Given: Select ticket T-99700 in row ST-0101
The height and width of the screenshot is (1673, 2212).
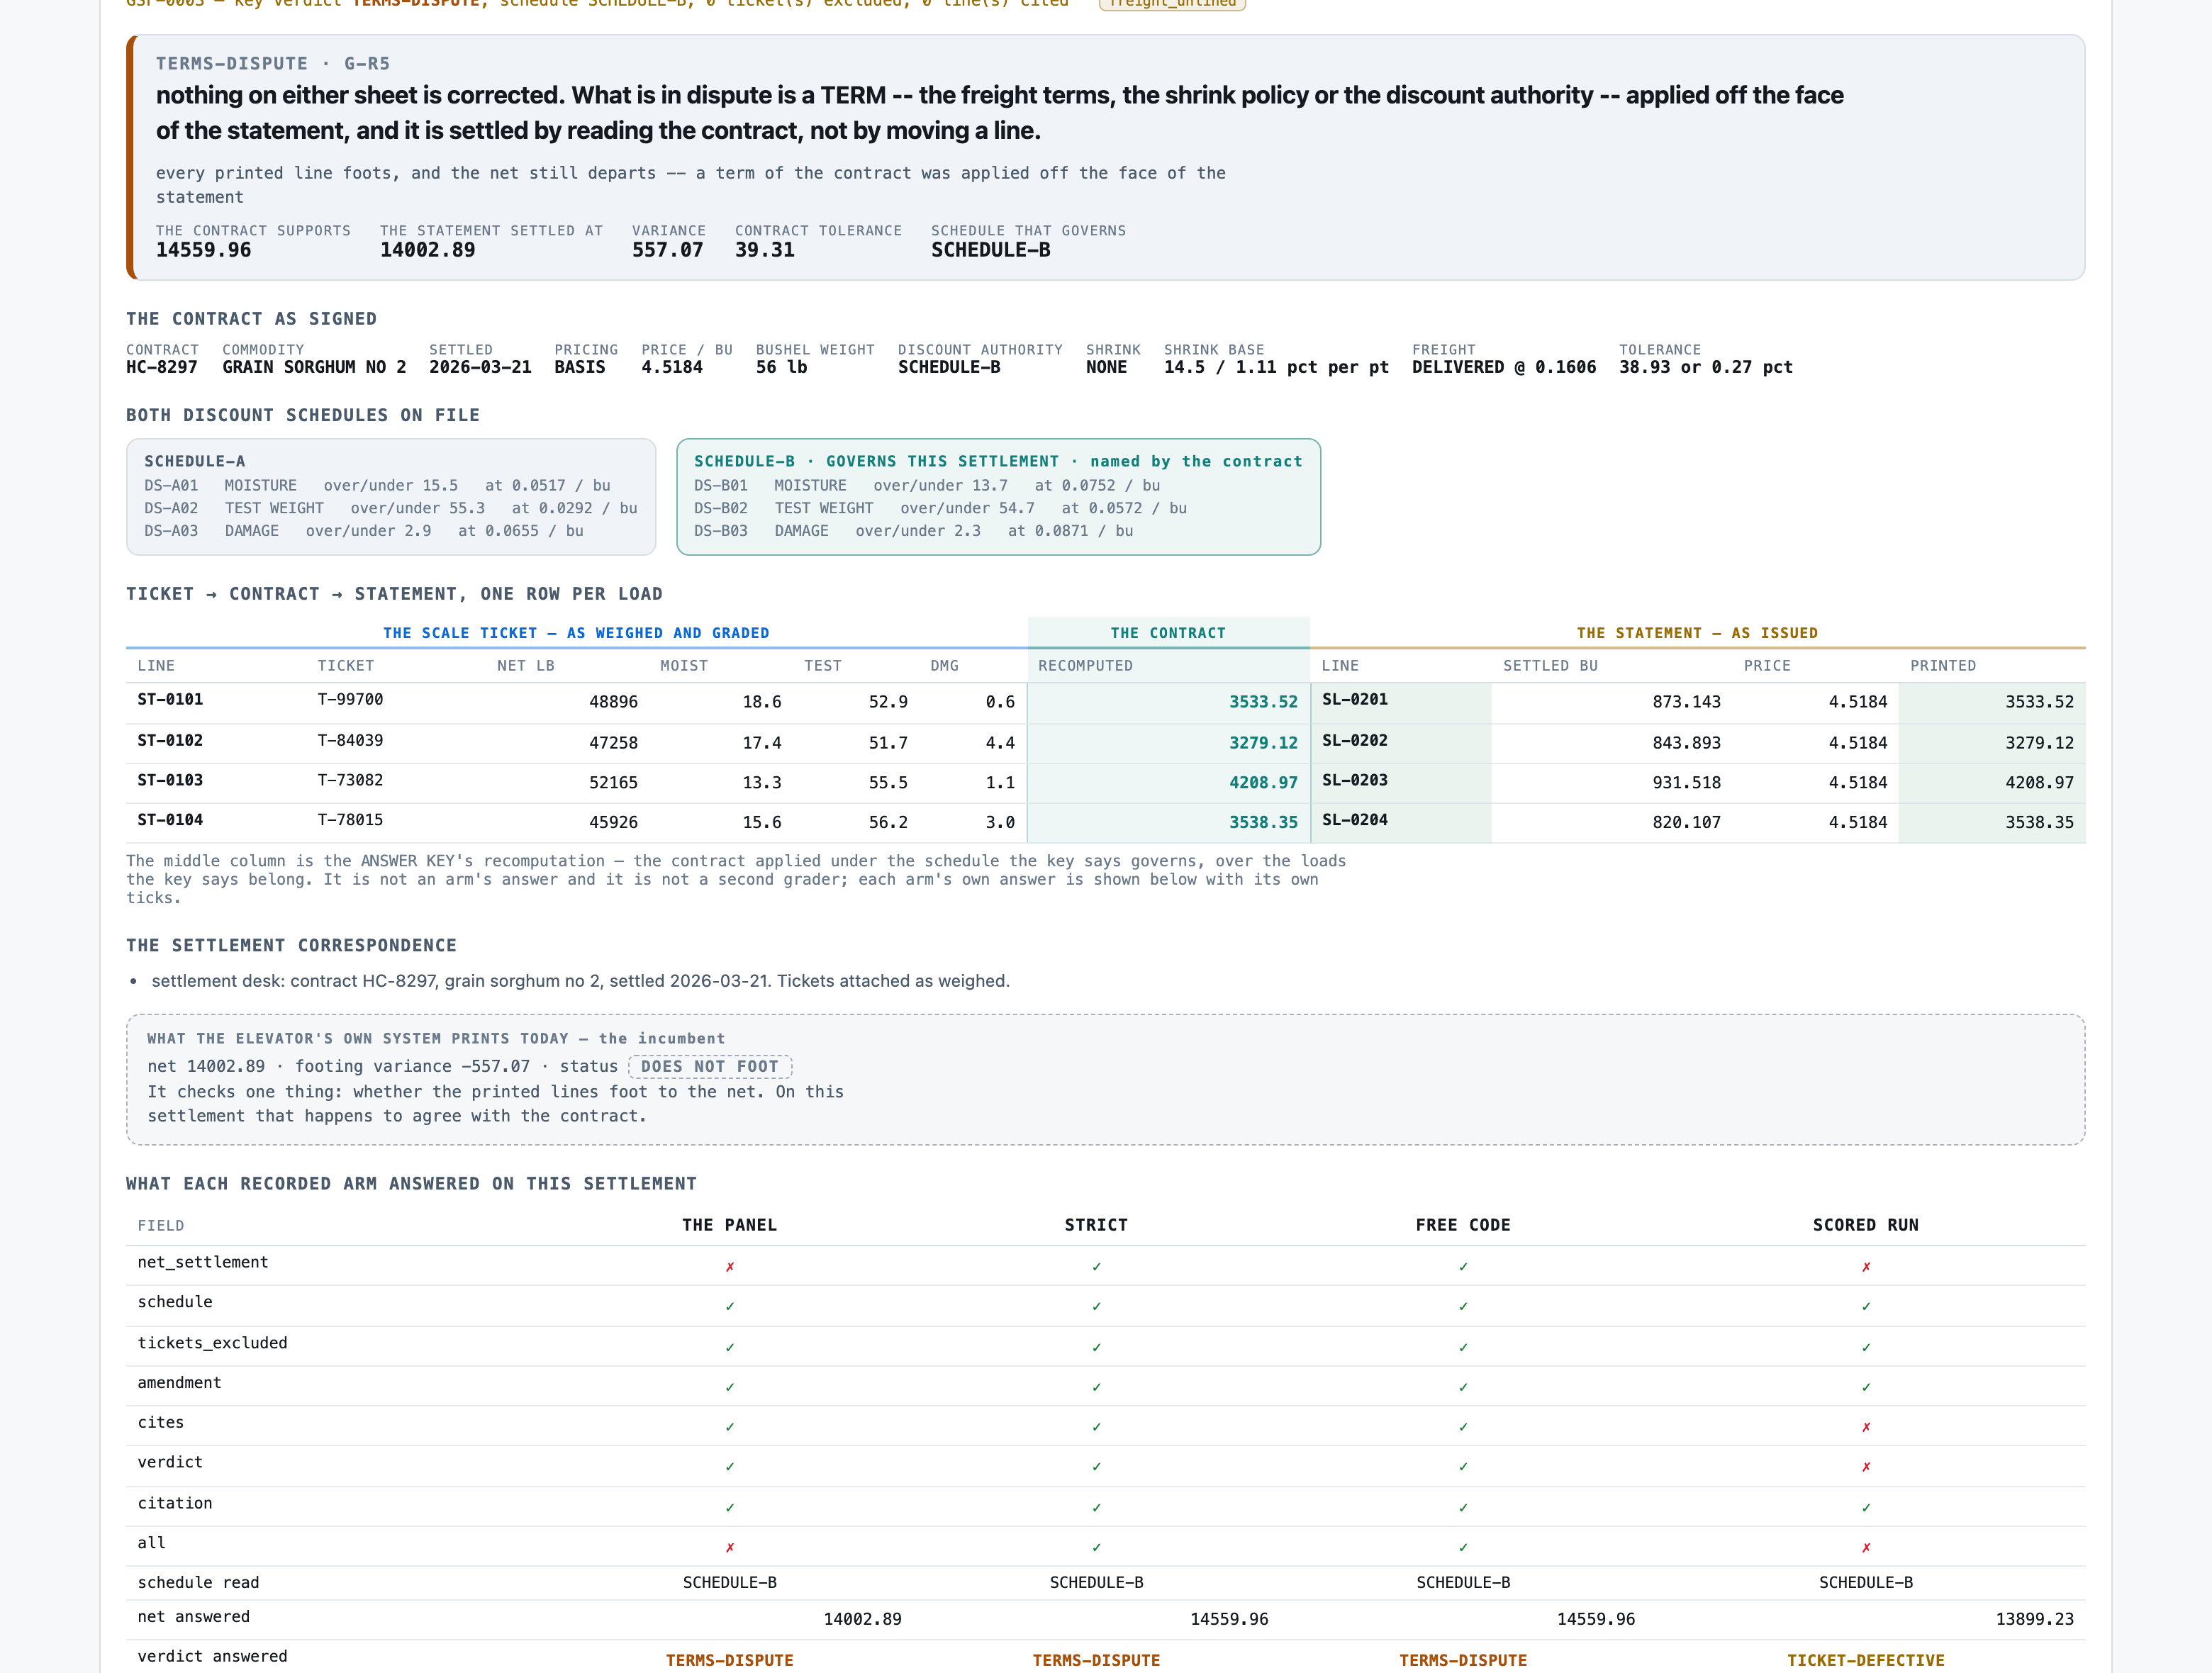Looking at the screenshot, I should point(350,699).
